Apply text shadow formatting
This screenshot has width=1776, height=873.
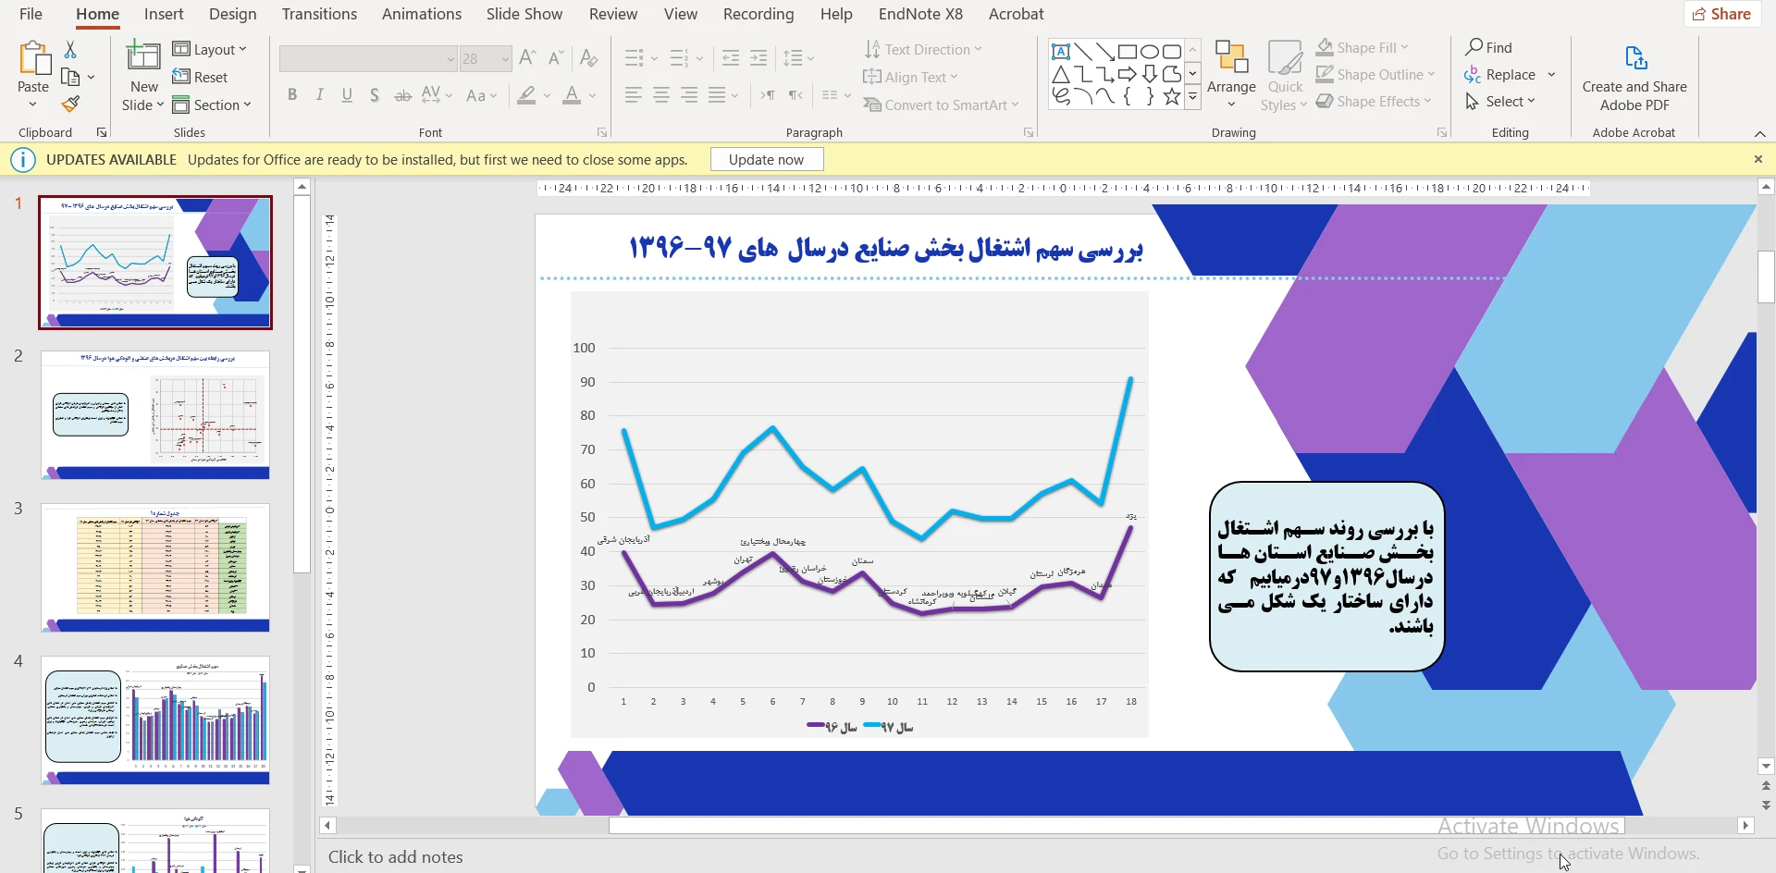(375, 95)
